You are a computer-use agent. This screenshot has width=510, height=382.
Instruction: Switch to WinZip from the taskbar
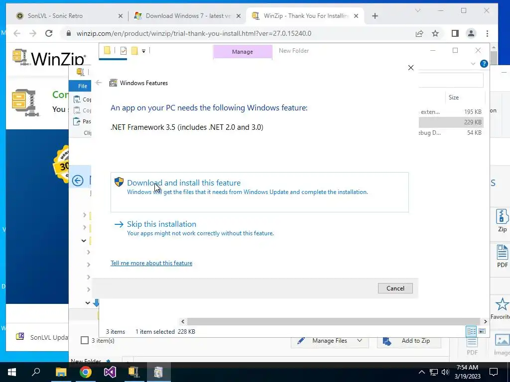[133, 372]
